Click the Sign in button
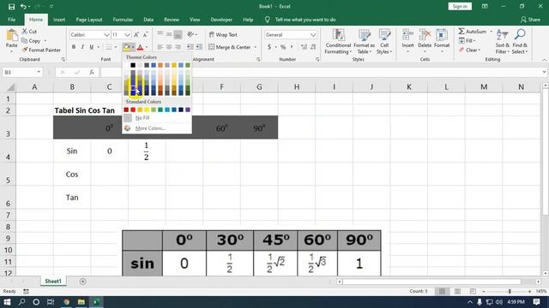This screenshot has height=308, width=549. (x=460, y=6)
